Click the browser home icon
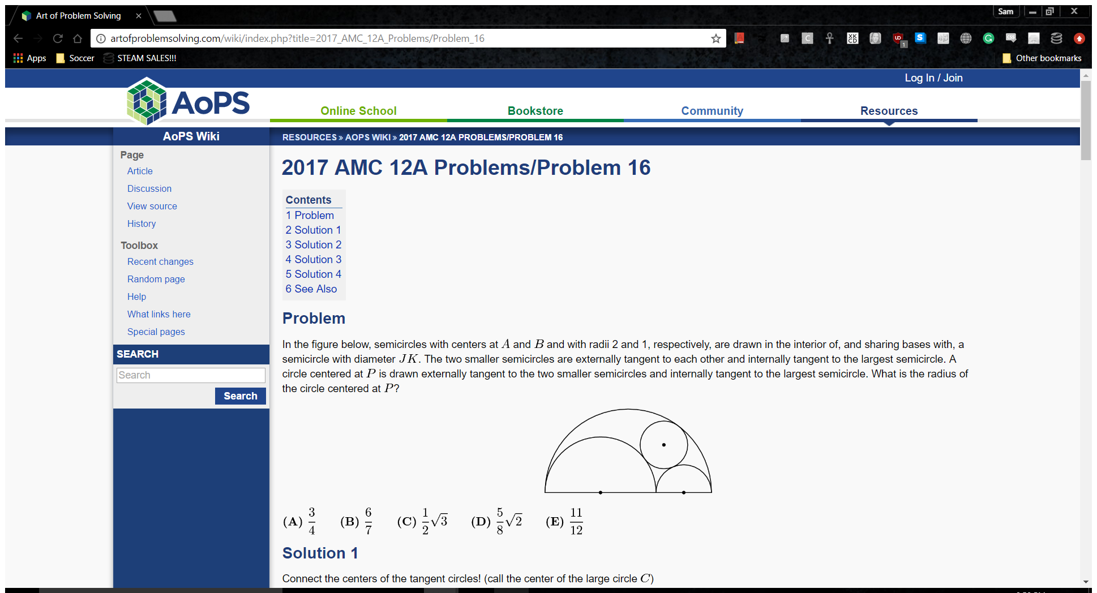This screenshot has width=1097, height=593. [78, 38]
